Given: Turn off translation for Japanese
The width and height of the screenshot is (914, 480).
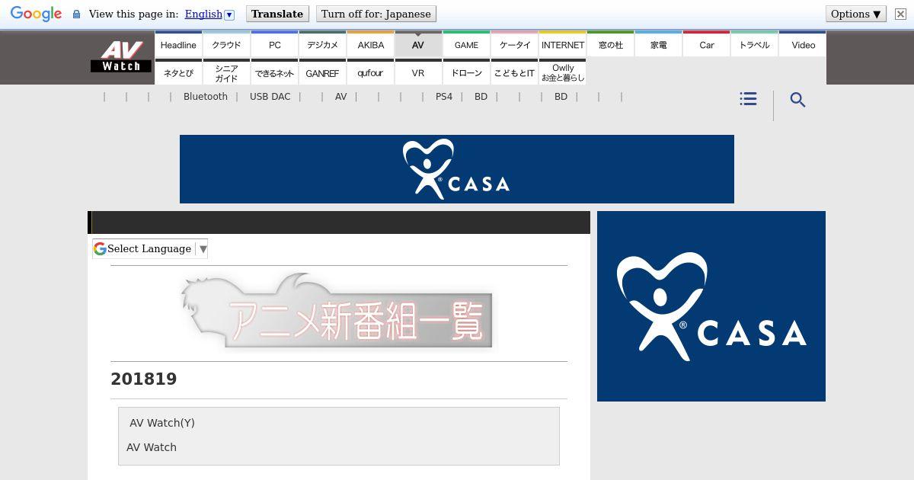Looking at the screenshot, I should click(376, 14).
